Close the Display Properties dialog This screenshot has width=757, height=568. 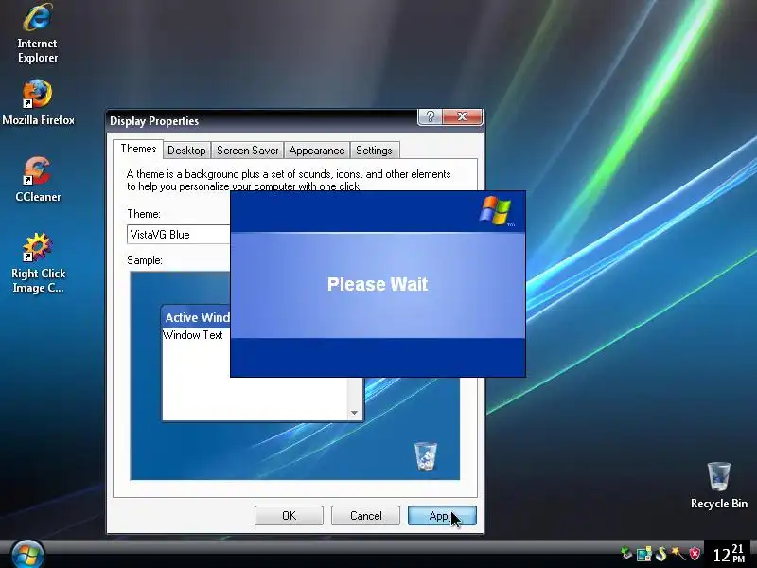coord(462,116)
